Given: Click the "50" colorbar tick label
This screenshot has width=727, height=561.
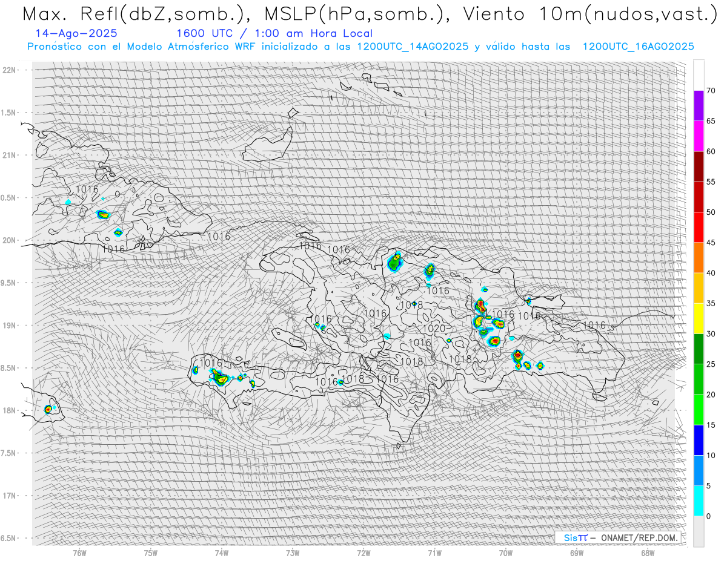Looking at the screenshot, I should pyautogui.click(x=711, y=212).
